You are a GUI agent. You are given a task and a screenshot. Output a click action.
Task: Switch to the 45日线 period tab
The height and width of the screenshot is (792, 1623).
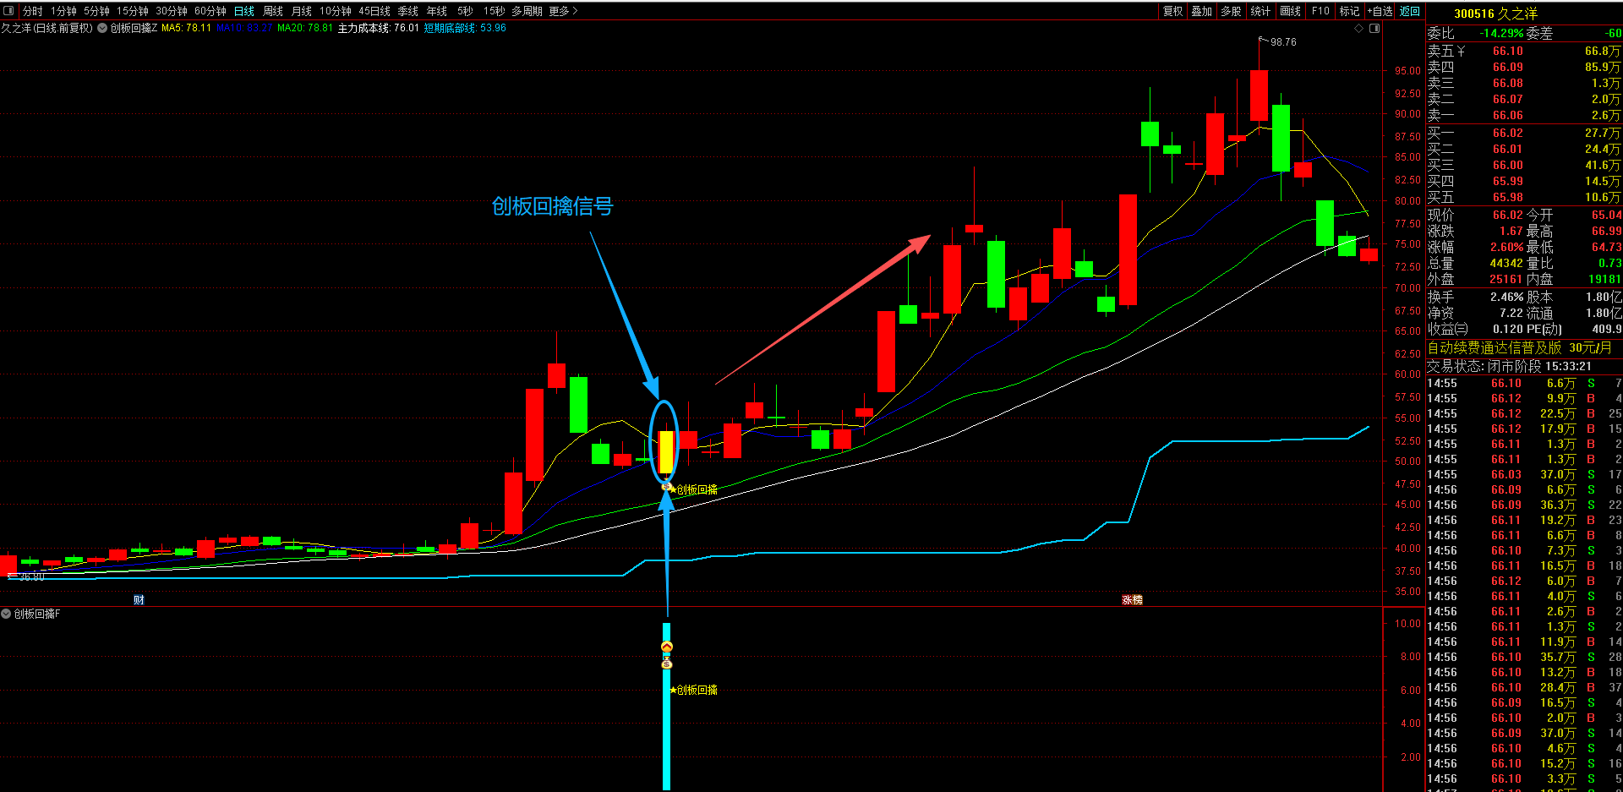[374, 11]
